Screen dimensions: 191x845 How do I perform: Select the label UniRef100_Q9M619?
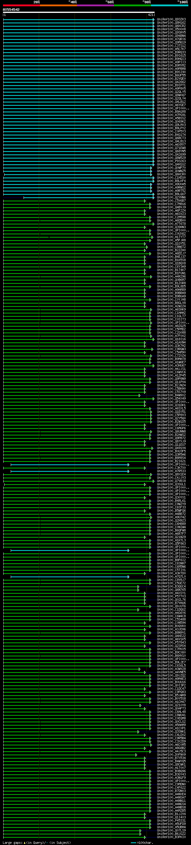tap(171, 42)
